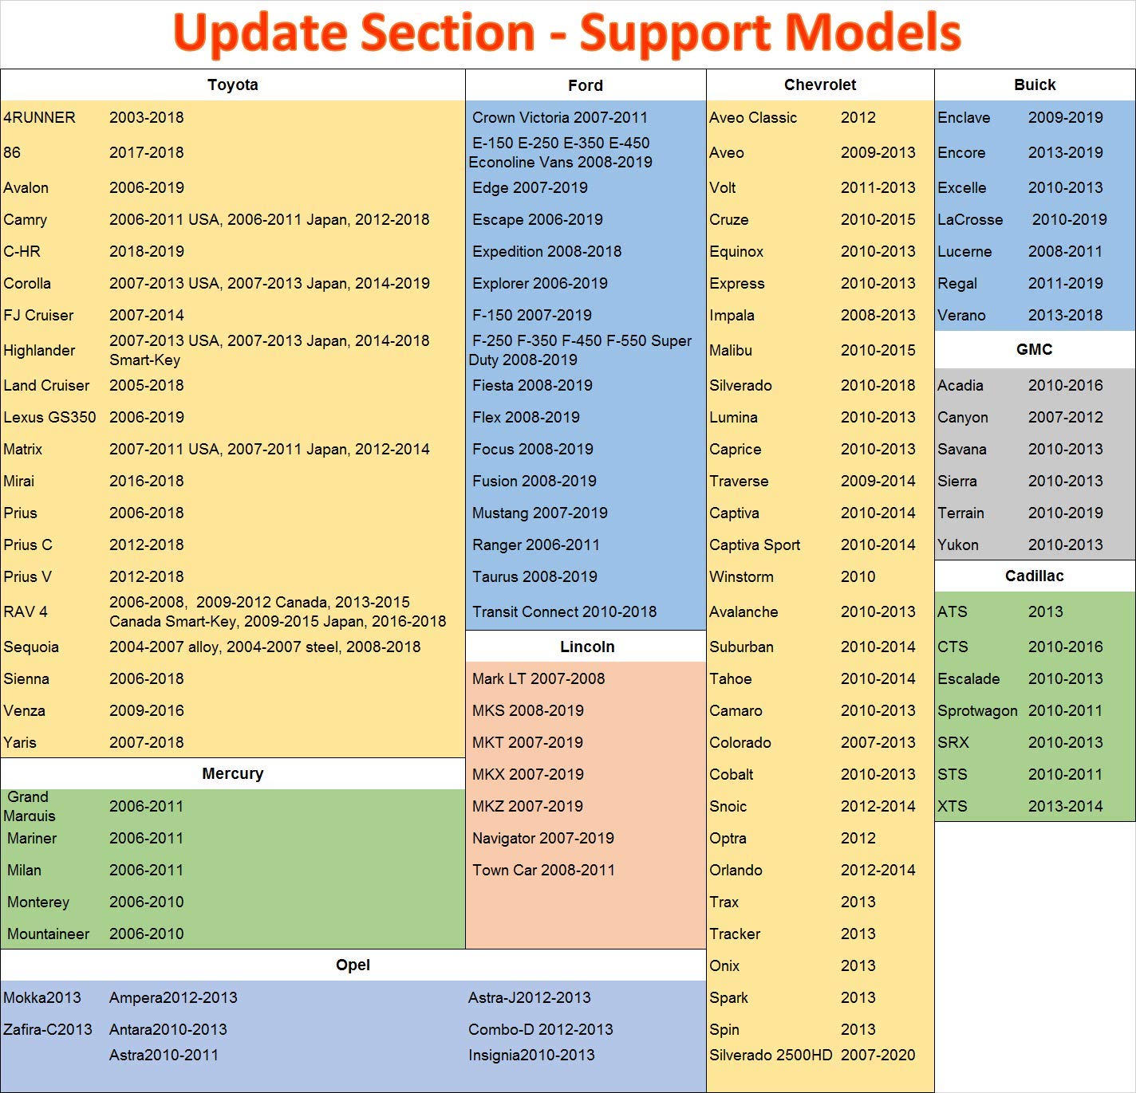
Task: Select the Crown Victoria 2007-2011 entry
Action: pos(559,117)
